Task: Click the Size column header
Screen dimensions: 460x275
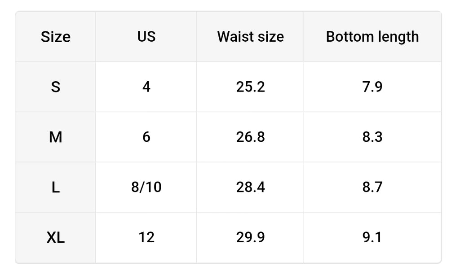Action: pyautogui.click(x=55, y=37)
